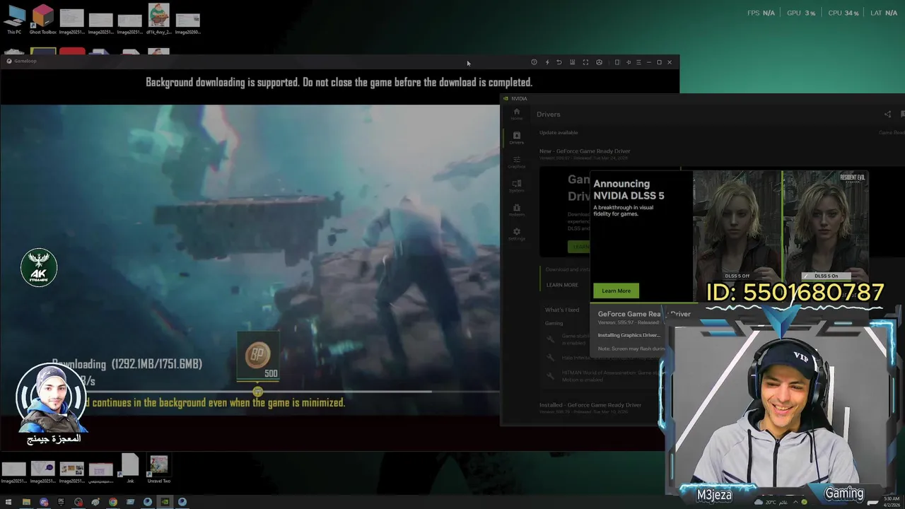This screenshot has height=509, width=905.
Task: Open Home in NVIDIA app sidebar
Action: coord(517,114)
